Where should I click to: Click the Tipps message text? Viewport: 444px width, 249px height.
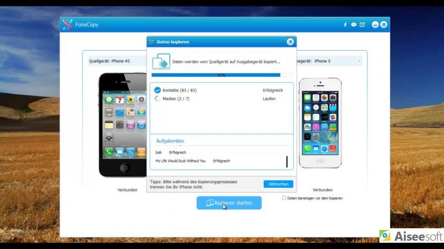click(x=194, y=184)
